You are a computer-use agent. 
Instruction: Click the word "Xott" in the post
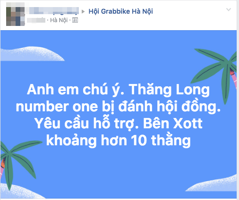[188, 124]
